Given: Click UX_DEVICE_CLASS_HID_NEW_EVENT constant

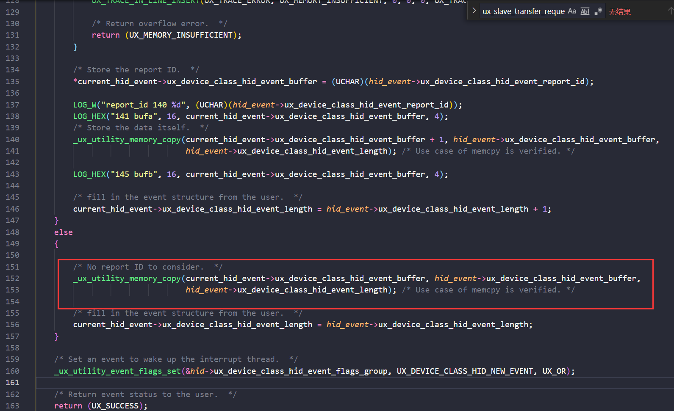Looking at the screenshot, I should click(465, 371).
